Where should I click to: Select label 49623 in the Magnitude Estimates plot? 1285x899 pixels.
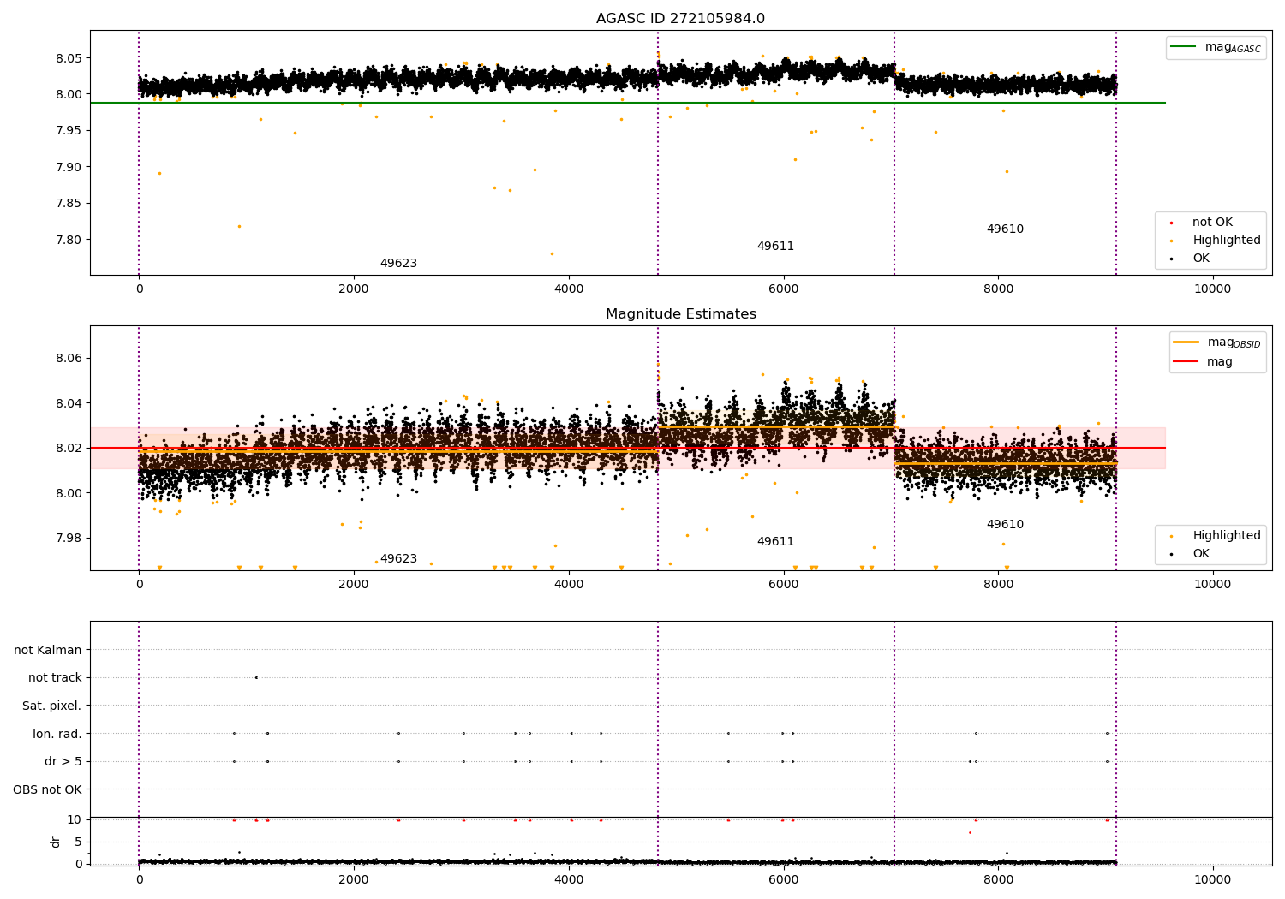(x=398, y=559)
